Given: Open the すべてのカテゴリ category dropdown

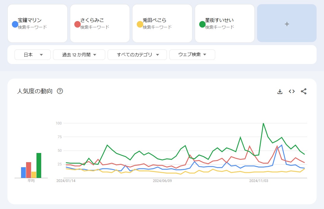Looking at the screenshot, I should tap(138, 55).
